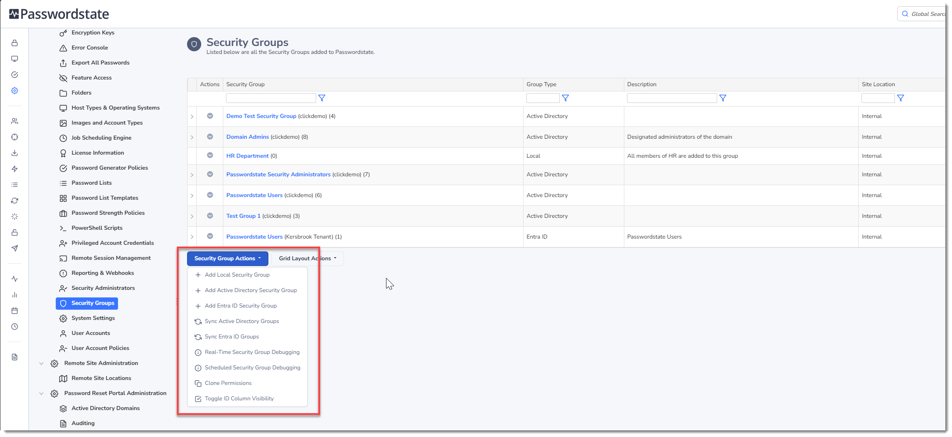This screenshot has height=437, width=952.
Task: Open Active Directory Domains in the sidebar
Action: (x=106, y=408)
